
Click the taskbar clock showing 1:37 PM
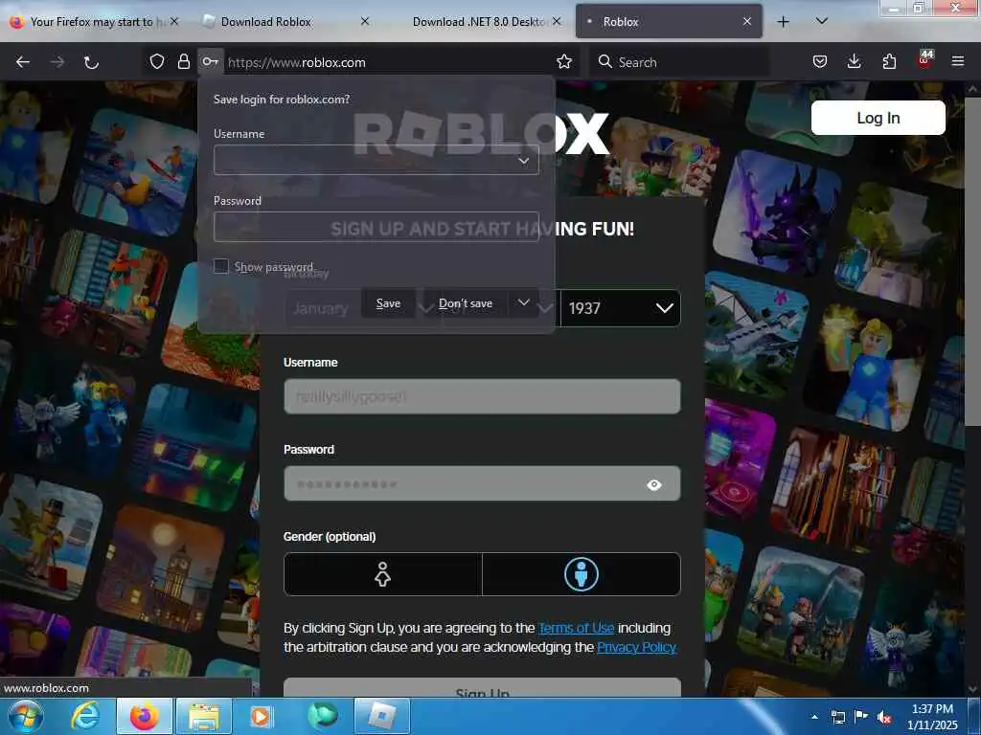coord(932,716)
